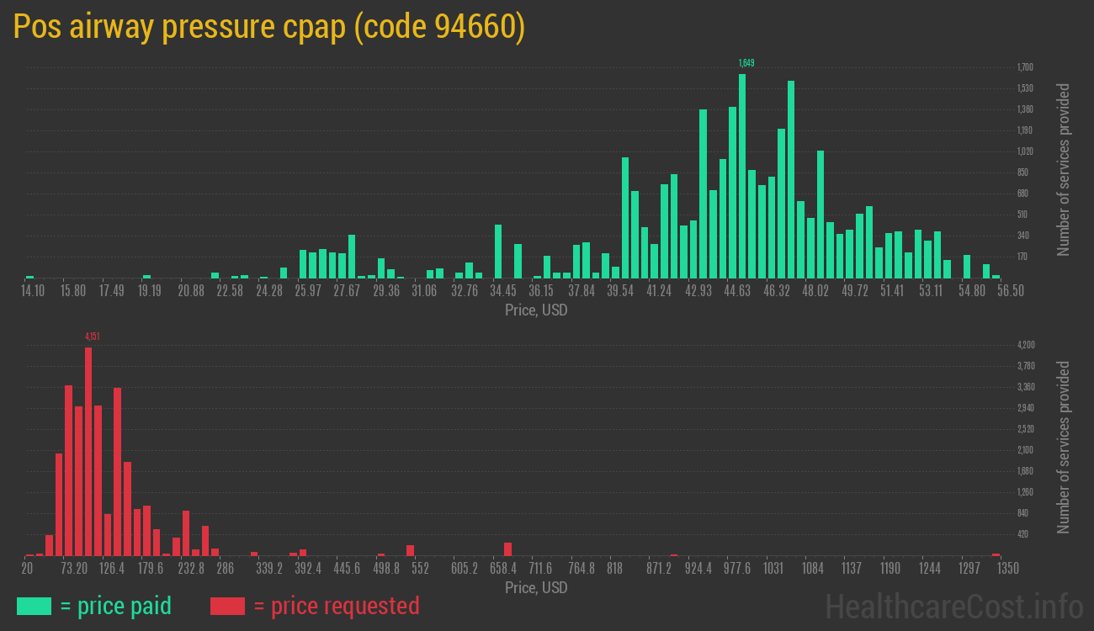Viewport: 1094px width, 631px height.
Task: Click the 14.10 tick on the upper price axis
Action: [33, 290]
